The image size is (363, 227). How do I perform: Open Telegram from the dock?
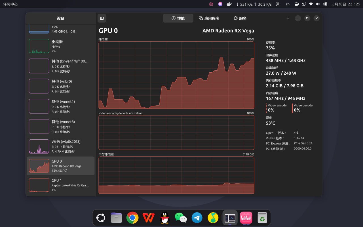click(x=197, y=218)
